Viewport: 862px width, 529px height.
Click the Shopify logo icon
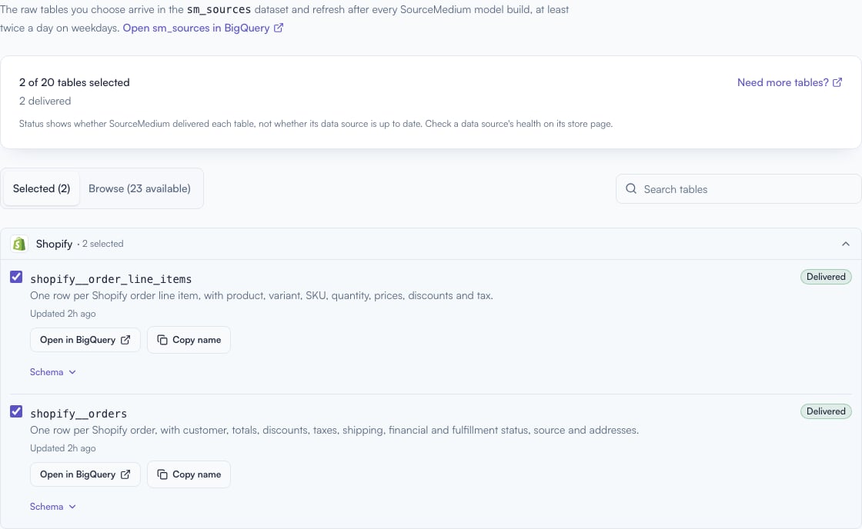click(x=19, y=244)
